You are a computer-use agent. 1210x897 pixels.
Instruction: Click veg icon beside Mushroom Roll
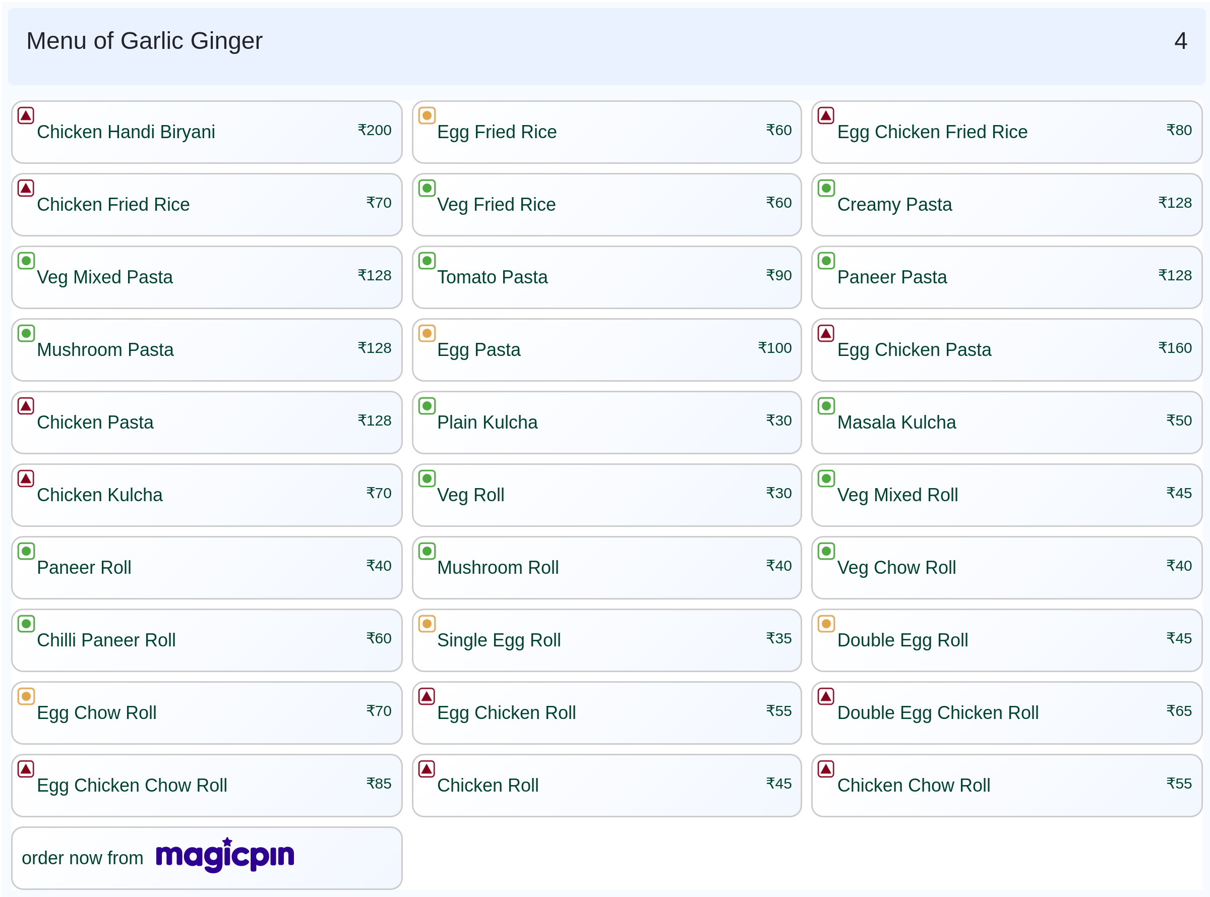click(x=427, y=551)
